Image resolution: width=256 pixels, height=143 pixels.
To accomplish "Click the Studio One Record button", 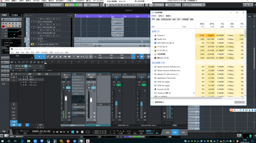I will click(82, 132).
